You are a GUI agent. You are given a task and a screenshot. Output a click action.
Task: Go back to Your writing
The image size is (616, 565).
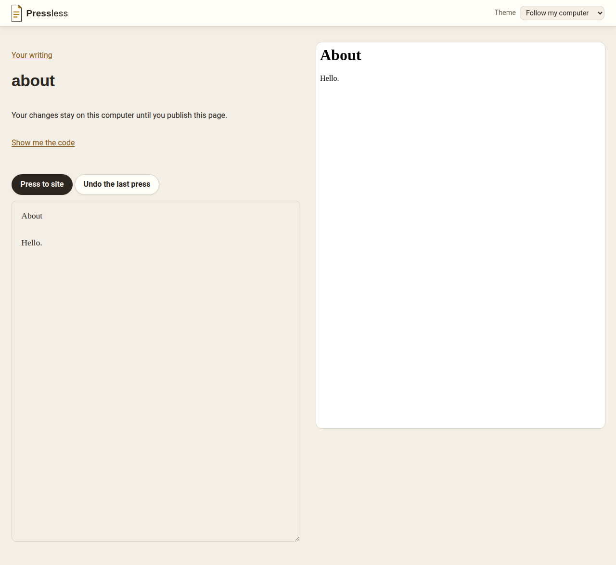32,55
